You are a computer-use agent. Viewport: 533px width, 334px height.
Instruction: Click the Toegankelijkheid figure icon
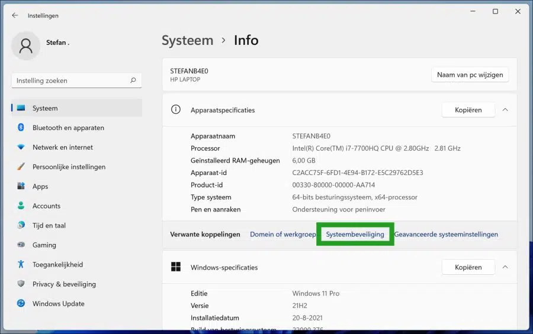(x=21, y=264)
